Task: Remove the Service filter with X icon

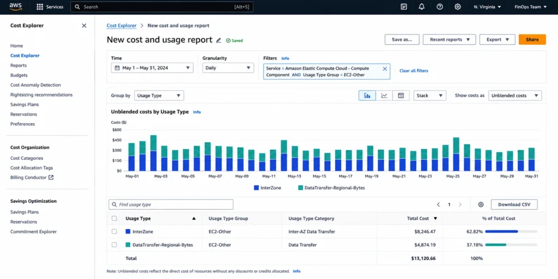Action: (x=385, y=69)
